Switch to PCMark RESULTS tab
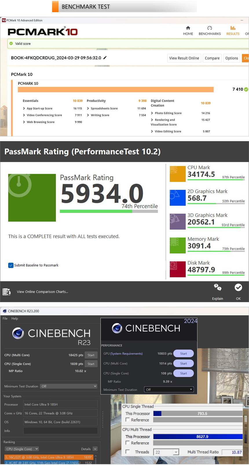The width and height of the screenshot is (249, 465). 233,31
